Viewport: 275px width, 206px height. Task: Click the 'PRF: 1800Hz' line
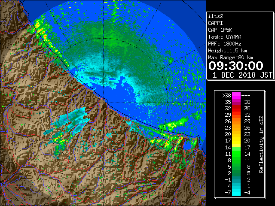(x=225, y=44)
